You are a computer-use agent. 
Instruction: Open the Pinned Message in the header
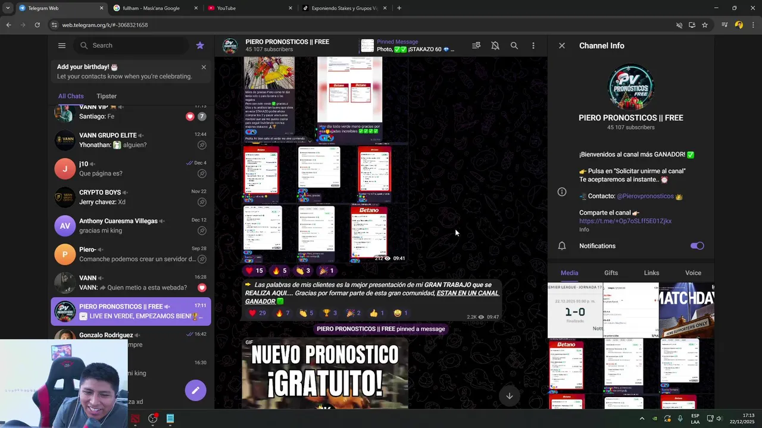coord(408,46)
